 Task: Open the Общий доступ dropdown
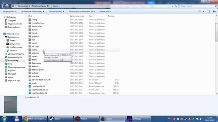coord(57,12)
